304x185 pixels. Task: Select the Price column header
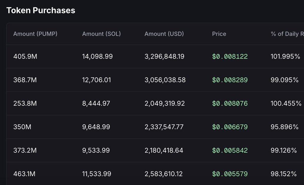point(219,34)
